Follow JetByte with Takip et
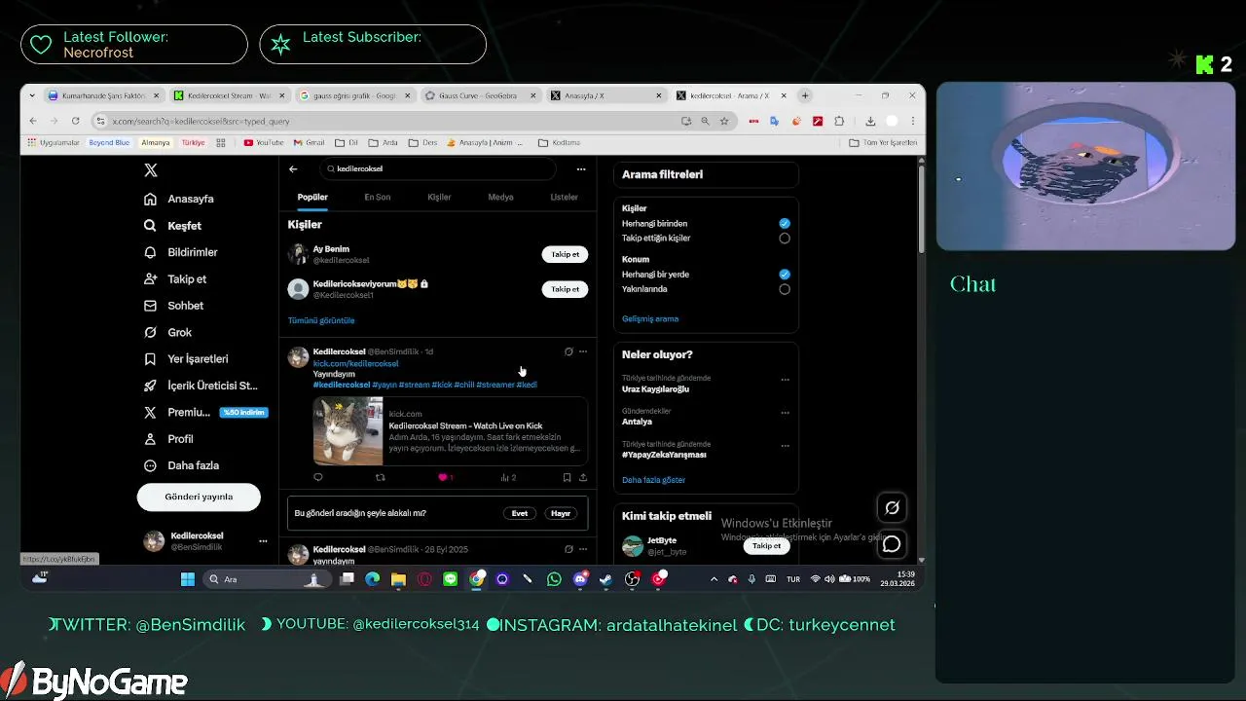 tap(766, 545)
